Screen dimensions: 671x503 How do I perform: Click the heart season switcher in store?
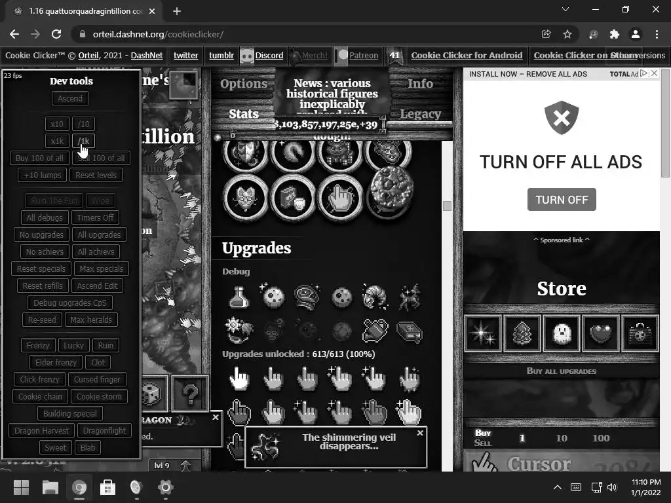(600, 333)
